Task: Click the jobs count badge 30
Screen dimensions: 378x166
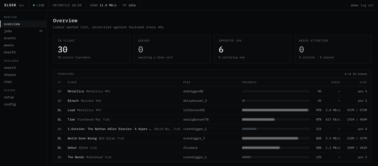Action: (x=41, y=31)
